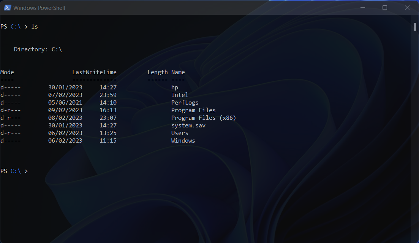
Task: Click the PerfLogs folder name
Action: [185, 102]
